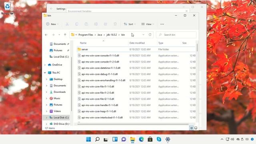Open Microsoft Edge from the taskbar
The width and height of the screenshot is (256, 144).
[141, 139]
